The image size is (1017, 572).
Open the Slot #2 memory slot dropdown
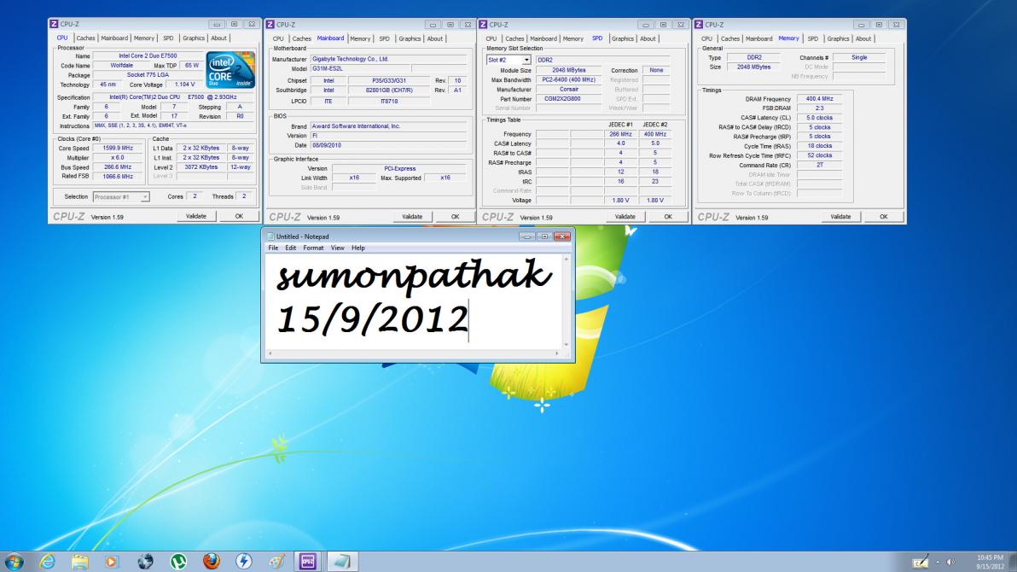pos(526,60)
